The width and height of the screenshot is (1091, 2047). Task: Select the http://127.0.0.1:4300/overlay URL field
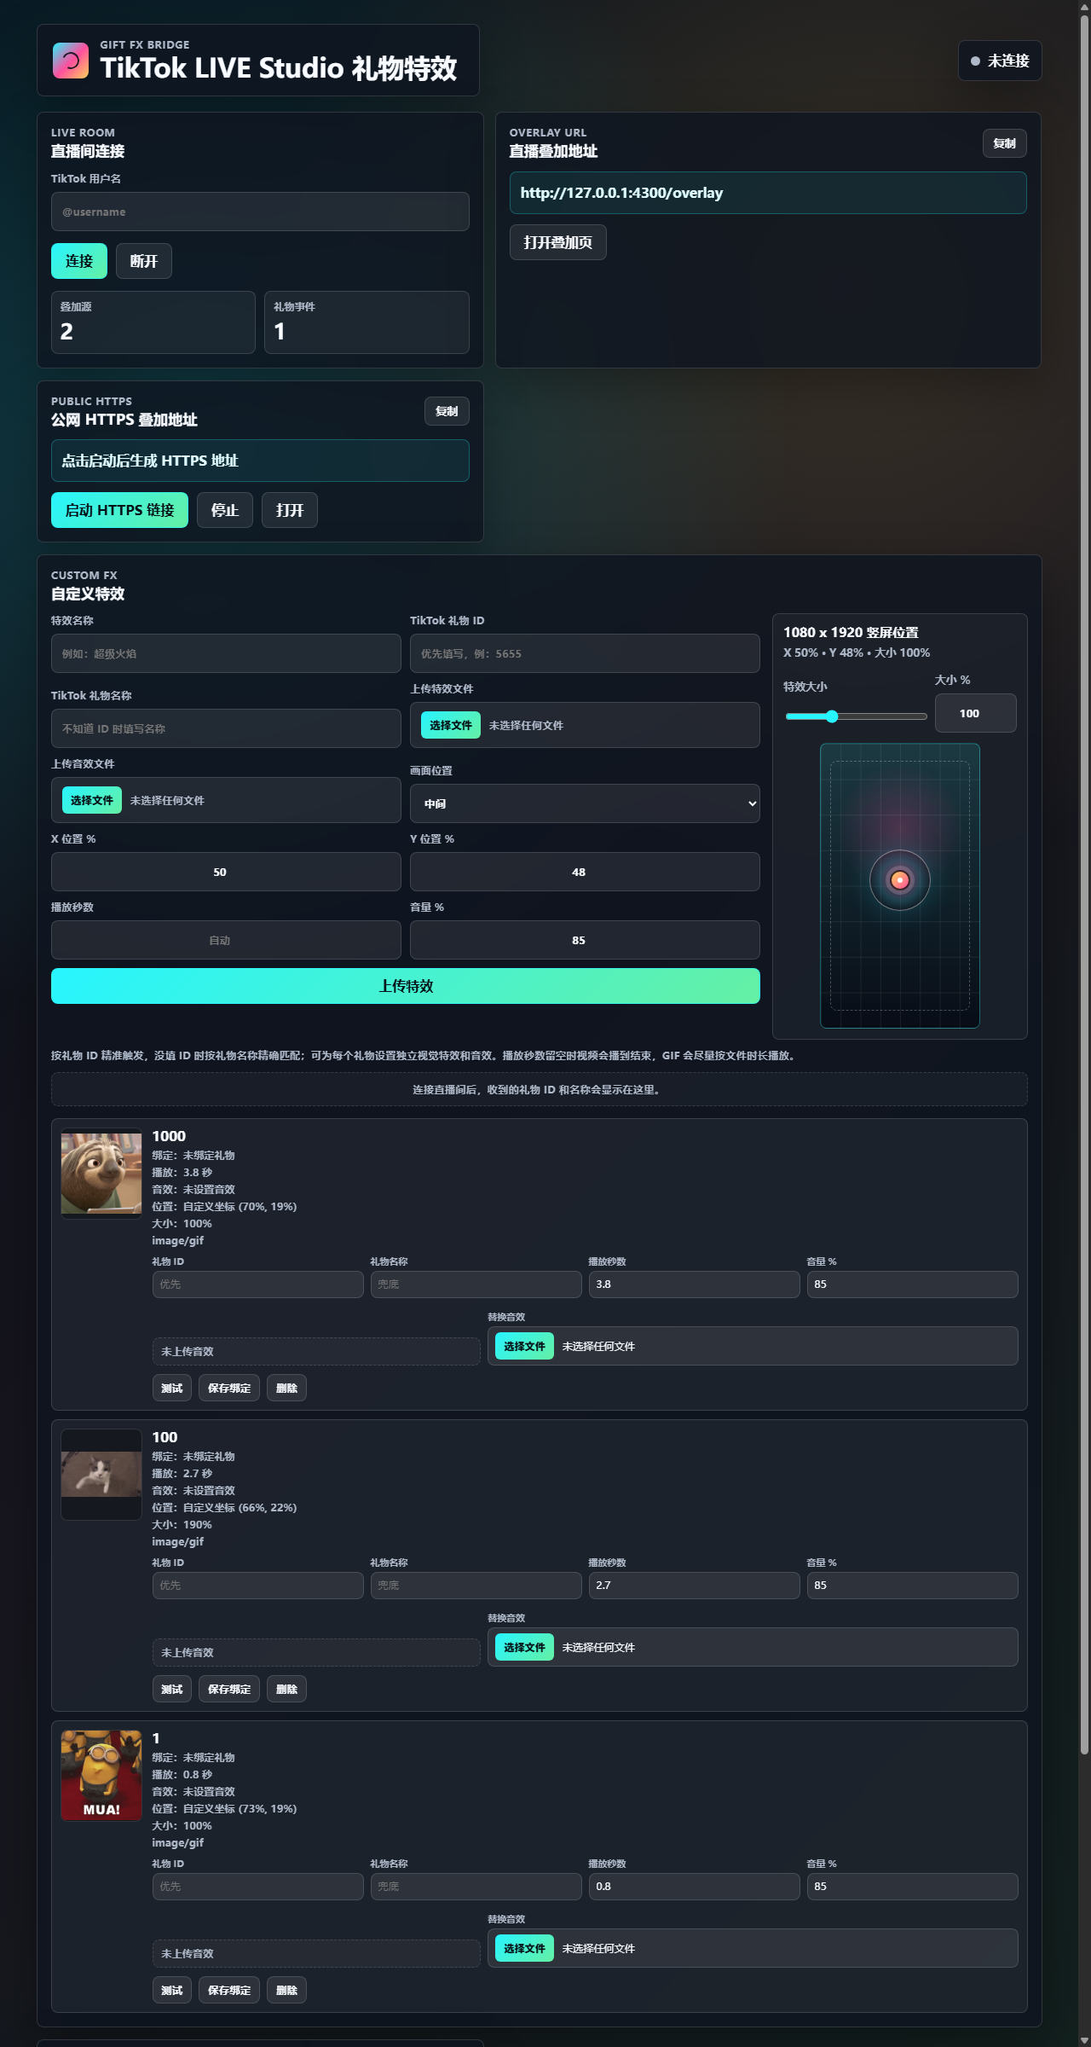(x=768, y=193)
